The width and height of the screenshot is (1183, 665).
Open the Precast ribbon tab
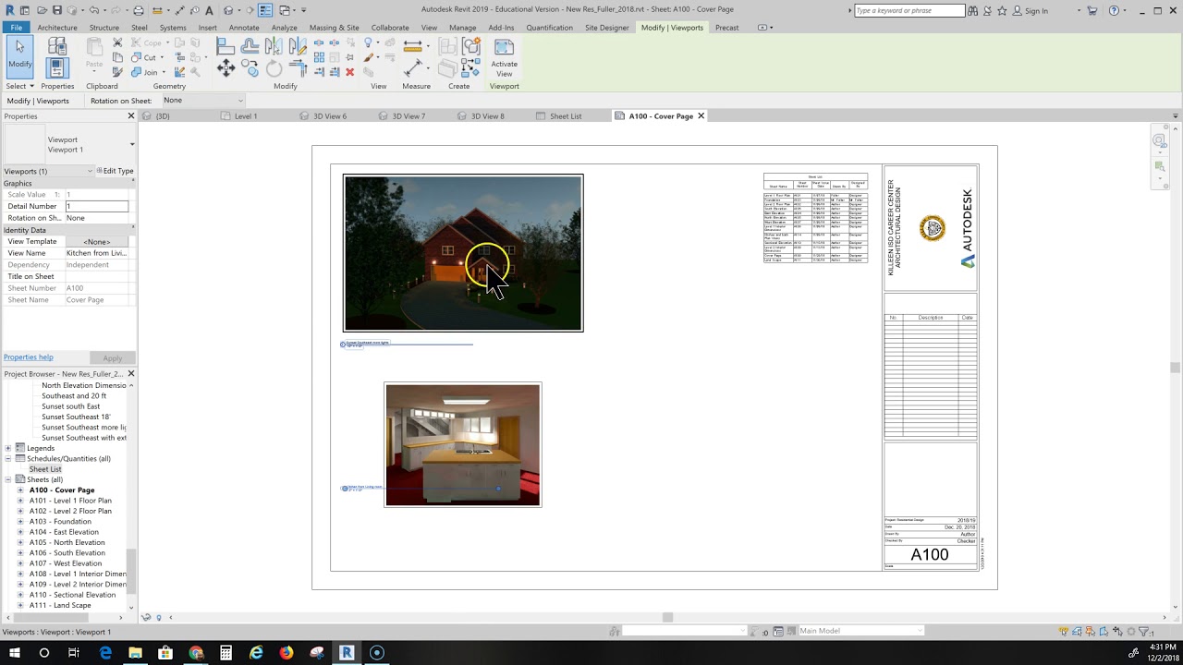726,28
